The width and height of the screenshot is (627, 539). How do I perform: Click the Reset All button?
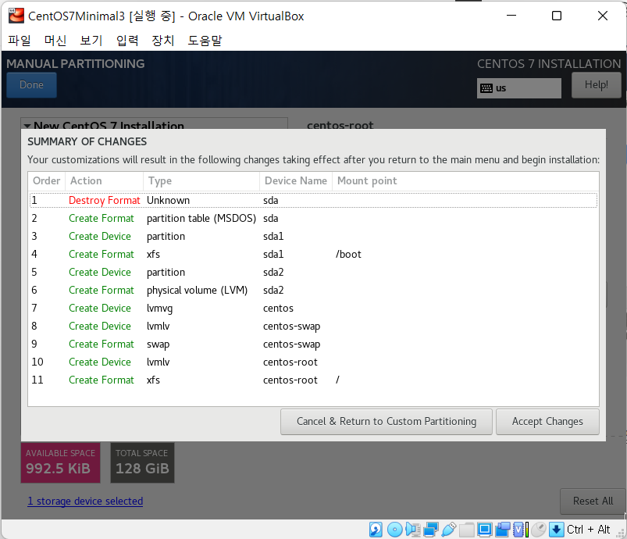point(593,501)
